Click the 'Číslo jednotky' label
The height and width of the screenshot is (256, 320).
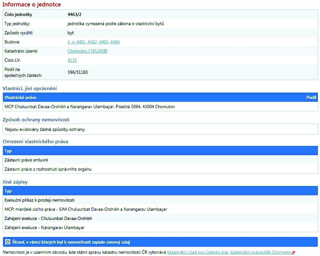18,14
